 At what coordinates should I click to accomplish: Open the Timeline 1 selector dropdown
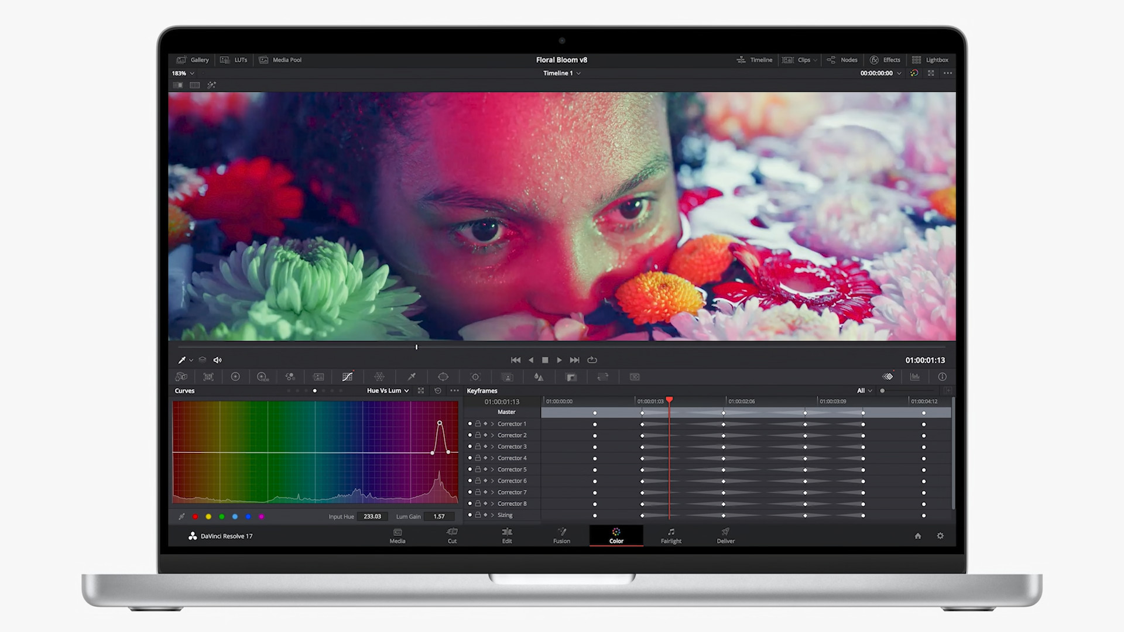(561, 73)
